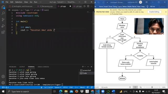Click the Word zoom slider handle
This screenshot has width=168, height=94.
click(x=152, y=87)
